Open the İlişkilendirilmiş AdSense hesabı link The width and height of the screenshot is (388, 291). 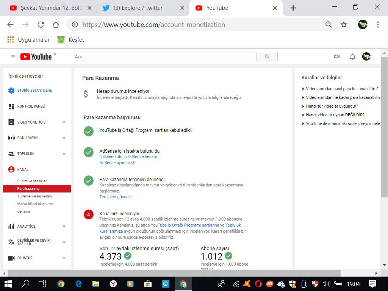(x=128, y=156)
